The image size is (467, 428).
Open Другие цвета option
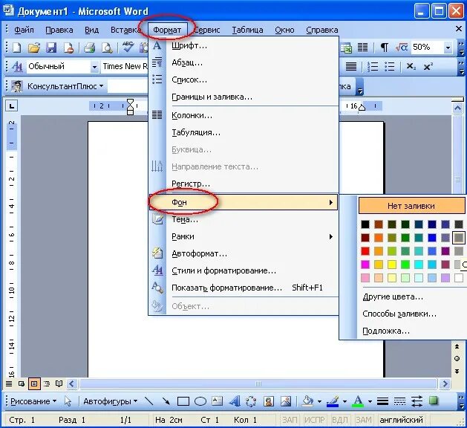coord(393,297)
